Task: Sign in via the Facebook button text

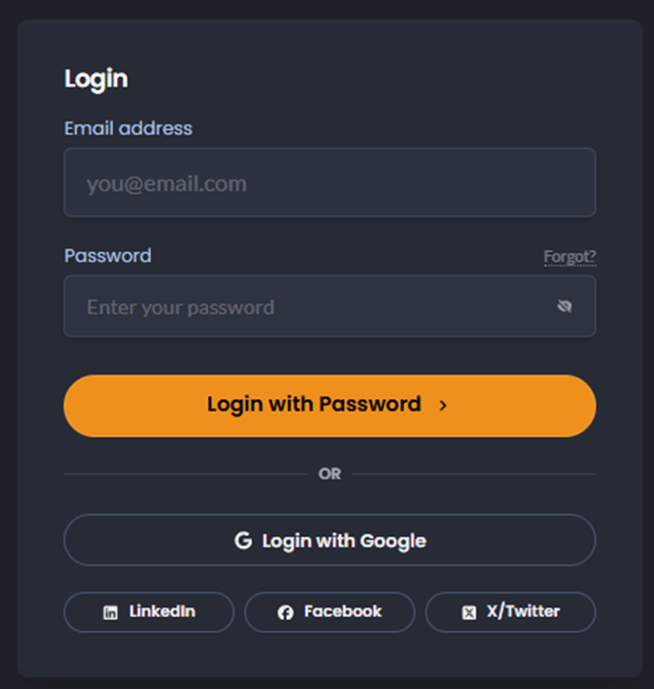Action: 343,611
